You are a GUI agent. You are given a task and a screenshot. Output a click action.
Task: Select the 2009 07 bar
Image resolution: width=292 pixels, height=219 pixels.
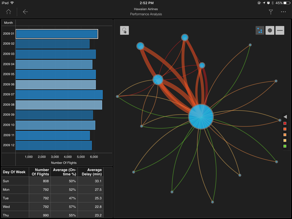pyautogui.click(x=59, y=95)
